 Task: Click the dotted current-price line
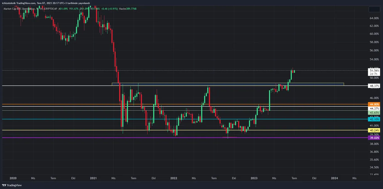(185, 70)
